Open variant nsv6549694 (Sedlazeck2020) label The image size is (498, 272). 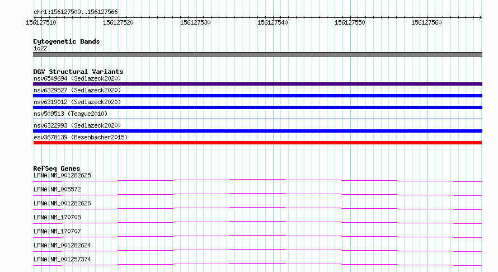(77, 78)
